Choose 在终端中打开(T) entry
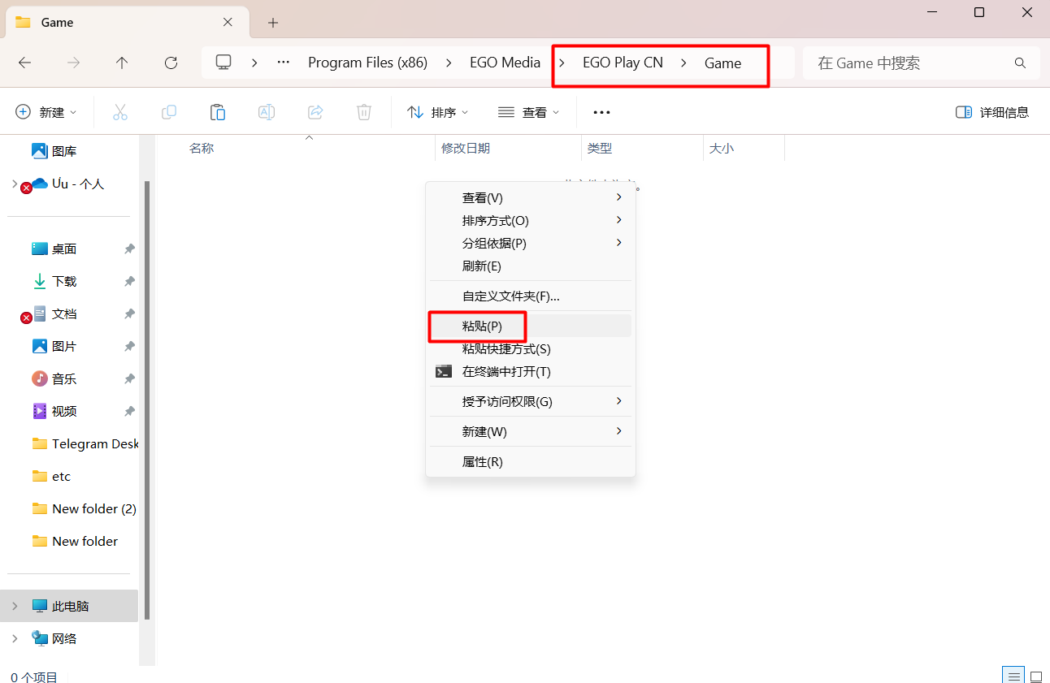This screenshot has width=1050, height=683. point(531,371)
